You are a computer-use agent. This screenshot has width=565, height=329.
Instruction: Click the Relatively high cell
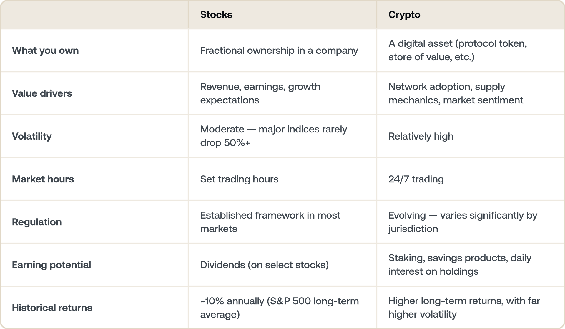pos(421,136)
